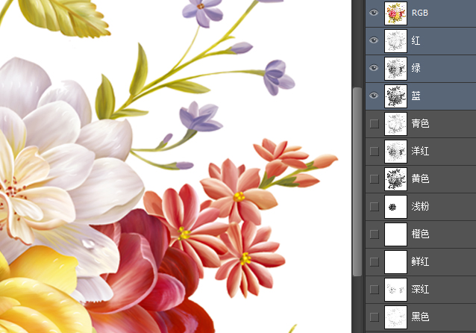Show the 黄色 spot channel
Screen dimensions: 476x333
coord(375,179)
